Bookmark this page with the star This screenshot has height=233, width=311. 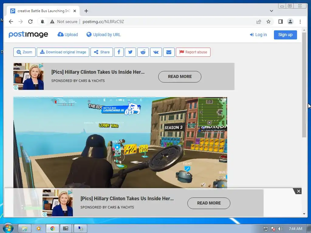pos(268,22)
